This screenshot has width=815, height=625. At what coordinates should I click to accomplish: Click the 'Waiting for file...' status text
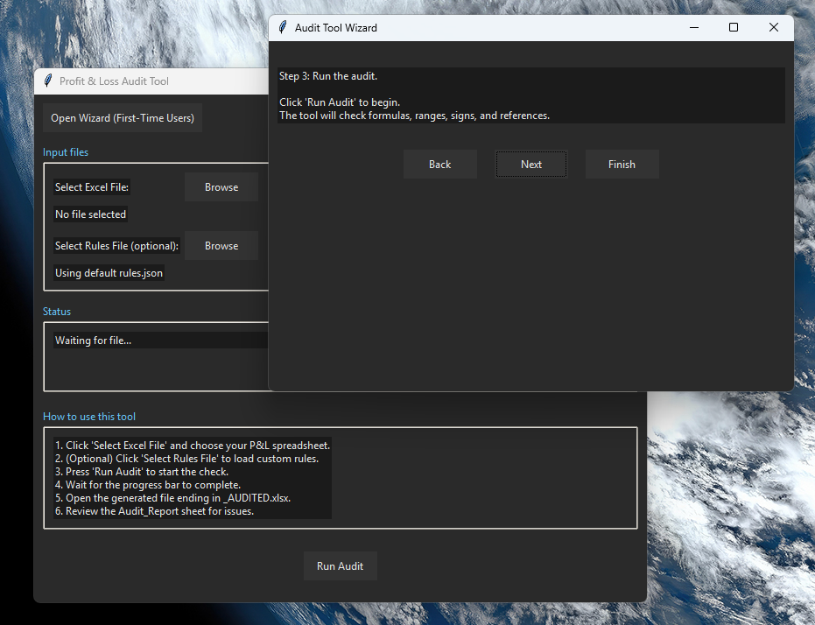coord(93,341)
